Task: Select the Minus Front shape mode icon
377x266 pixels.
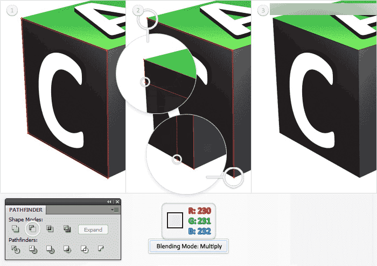Action: 32,228
